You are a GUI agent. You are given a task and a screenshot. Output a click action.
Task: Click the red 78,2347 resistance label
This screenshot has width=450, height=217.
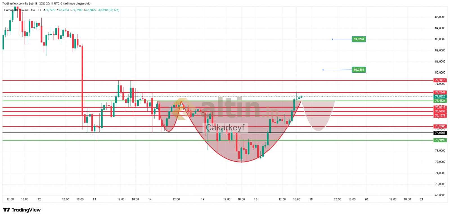click(x=440, y=92)
